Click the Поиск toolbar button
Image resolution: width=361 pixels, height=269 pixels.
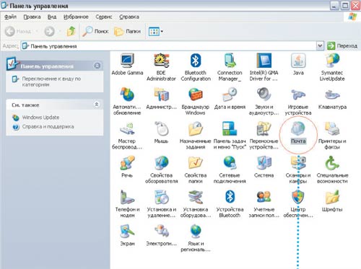(95, 31)
